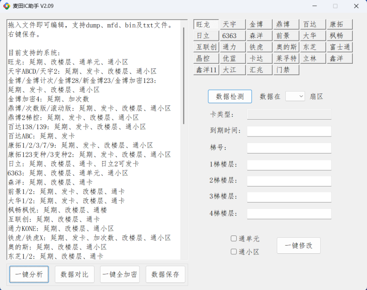Pick the 优蓝 system button

pyautogui.click(x=233, y=59)
